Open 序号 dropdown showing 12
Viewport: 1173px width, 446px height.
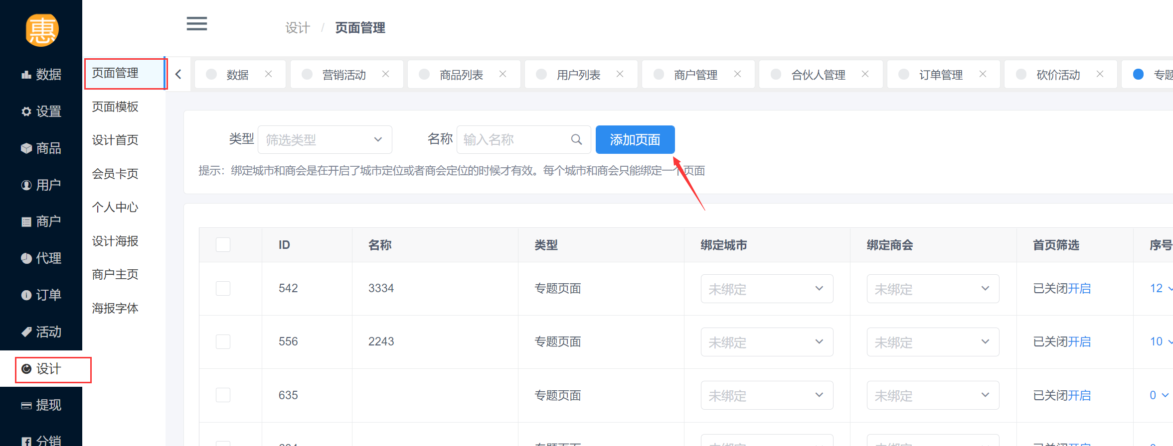[1161, 289]
